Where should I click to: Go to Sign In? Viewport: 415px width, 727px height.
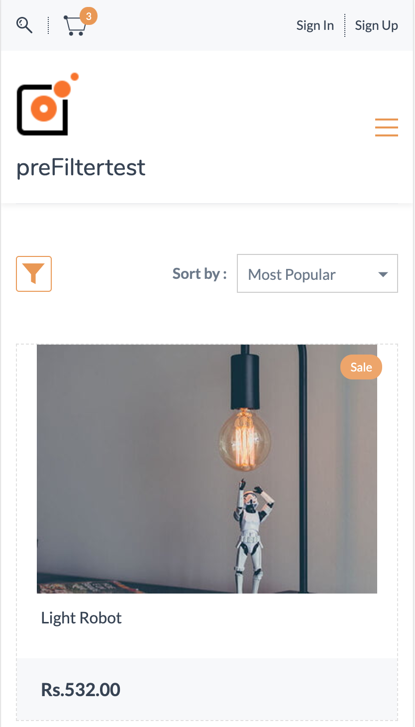tap(315, 25)
